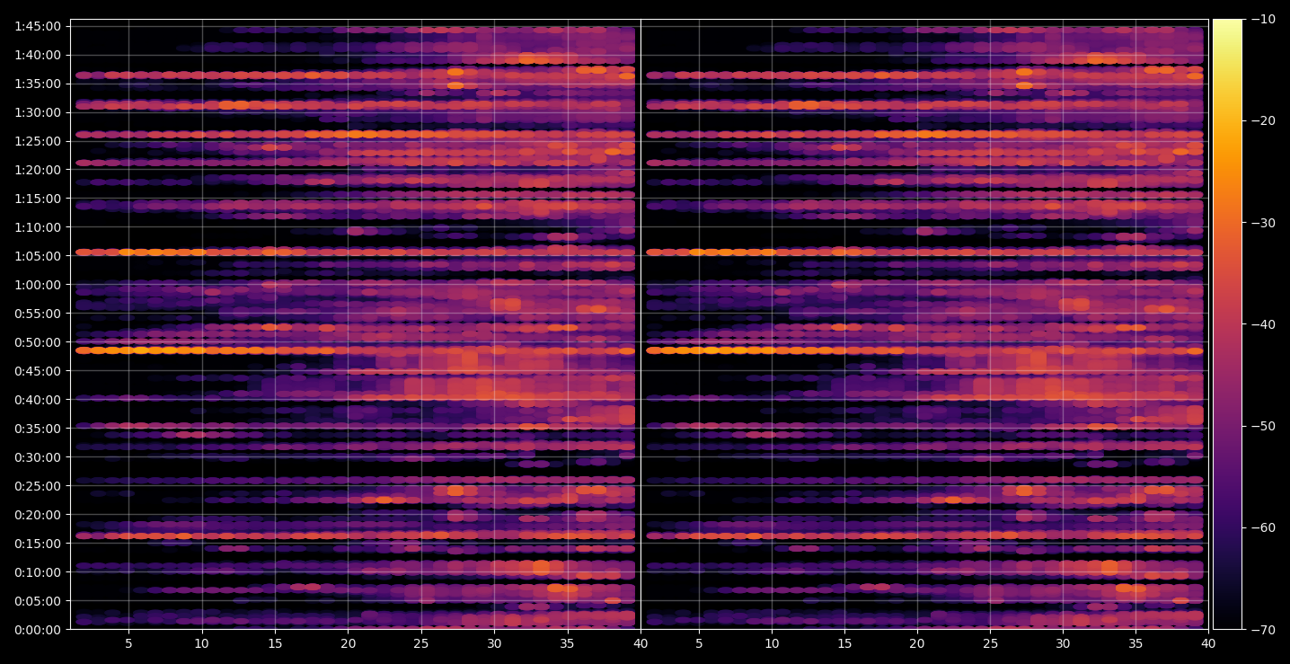Click x-axis label 40 beside the colorbar
This screenshot has width=1290, height=664.
(1208, 643)
